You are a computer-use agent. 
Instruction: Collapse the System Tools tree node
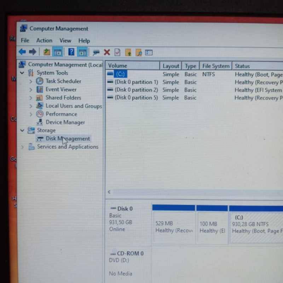click(x=22, y=73)
